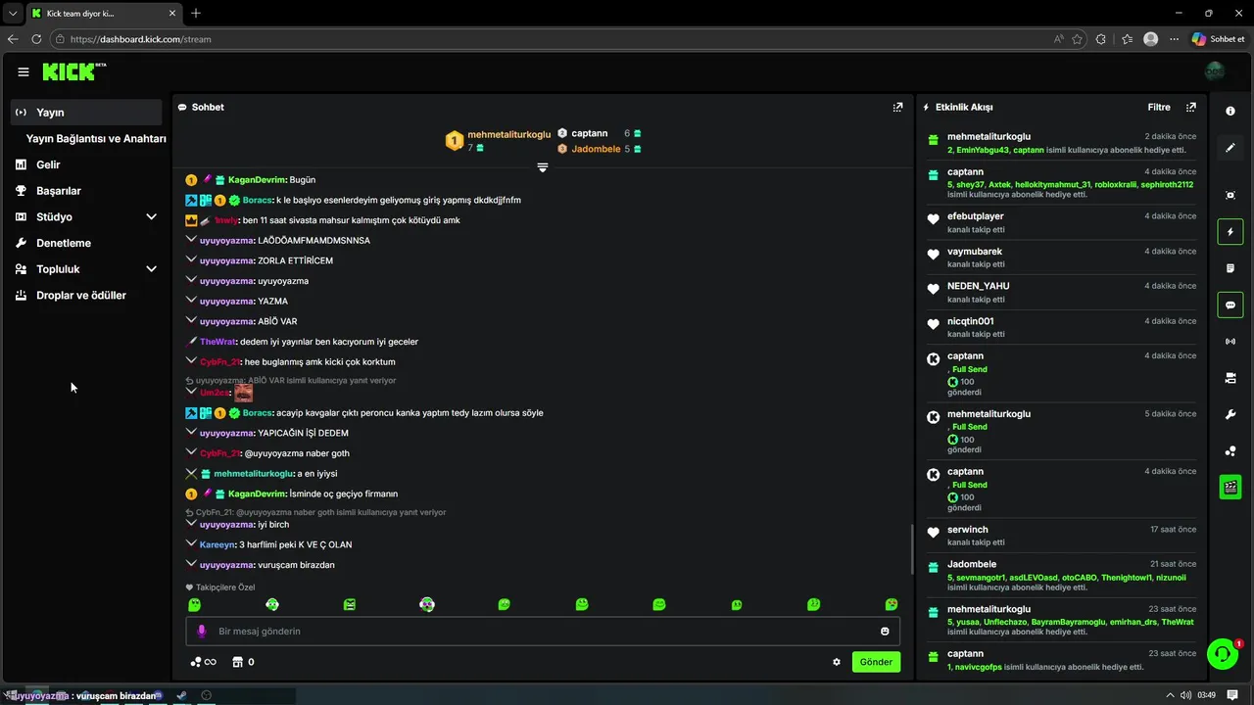Viewport: 1254px width, 705px height.
Task: Toggle the lightning activity feed panel
Action: click(1230, 232)
